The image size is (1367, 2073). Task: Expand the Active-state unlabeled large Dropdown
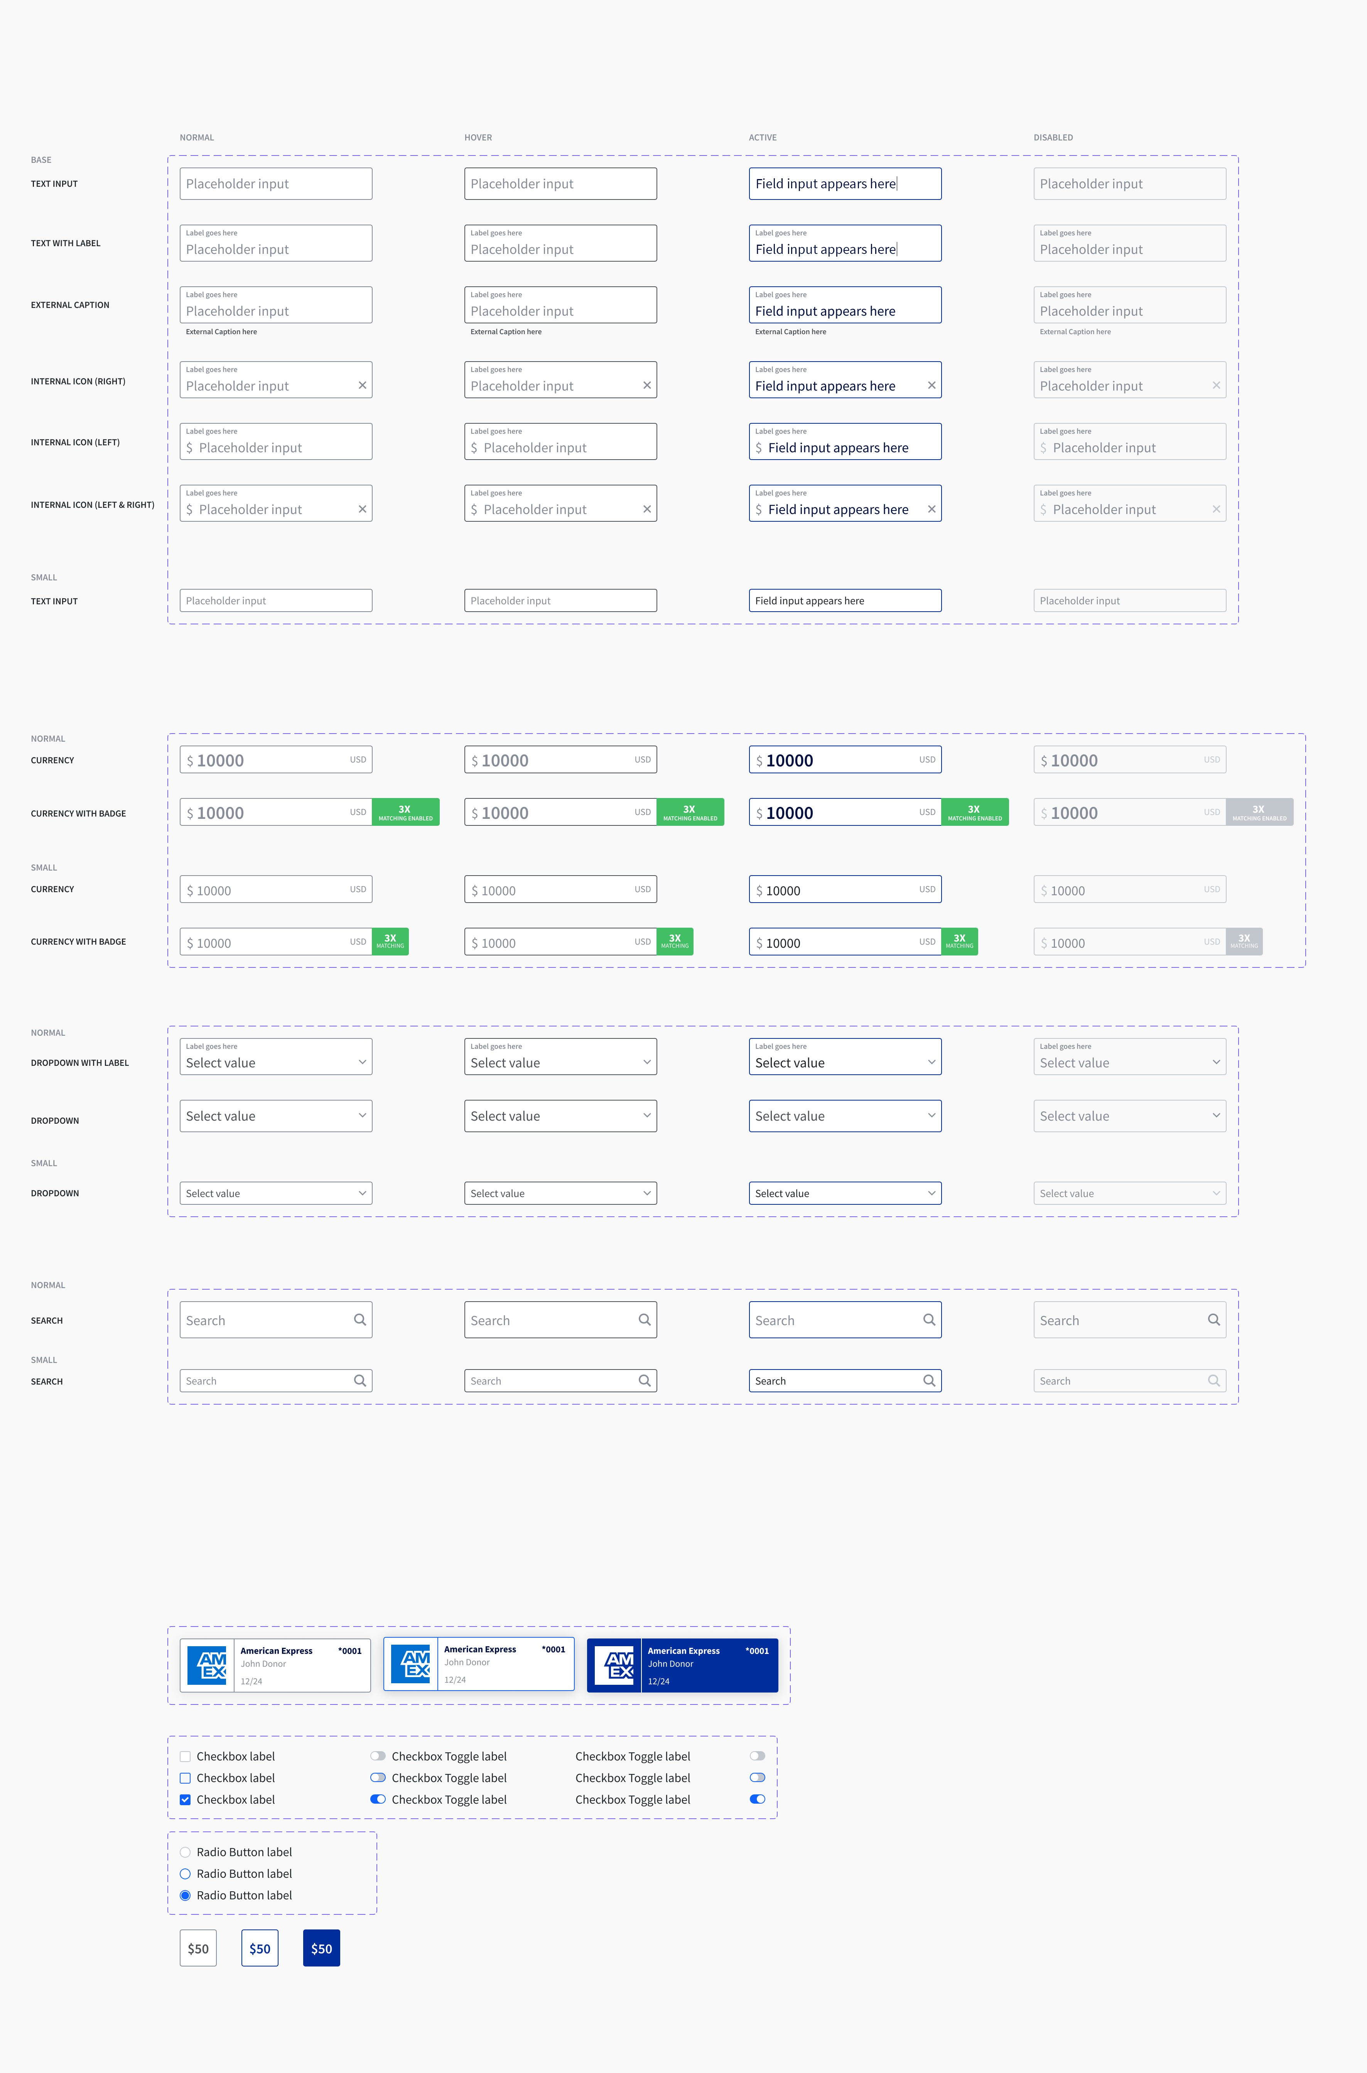pos(845,1116)
